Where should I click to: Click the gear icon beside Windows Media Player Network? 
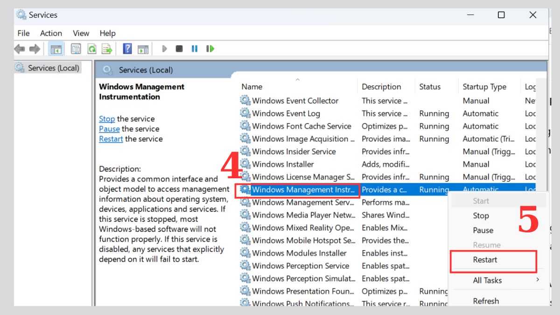[x=245, y=215]
